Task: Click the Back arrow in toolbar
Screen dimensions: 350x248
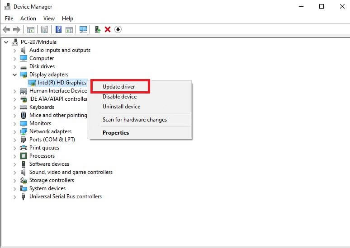Action: coord(6,29)
